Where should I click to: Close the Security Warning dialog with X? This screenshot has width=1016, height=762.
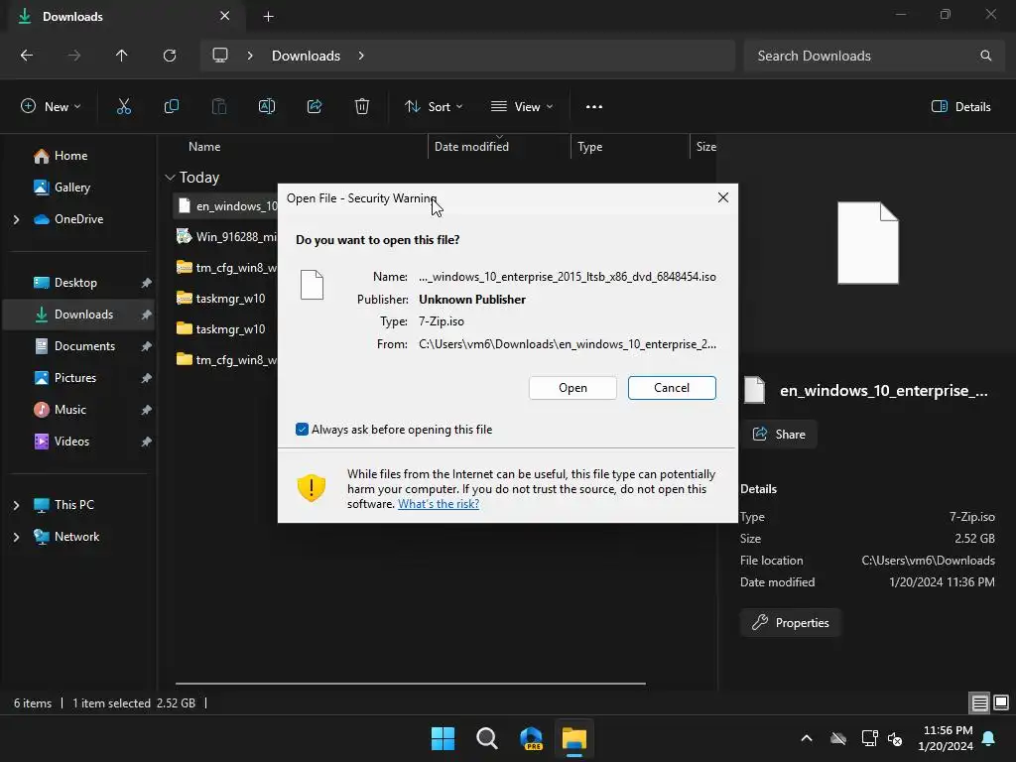[x=723, y=197]
